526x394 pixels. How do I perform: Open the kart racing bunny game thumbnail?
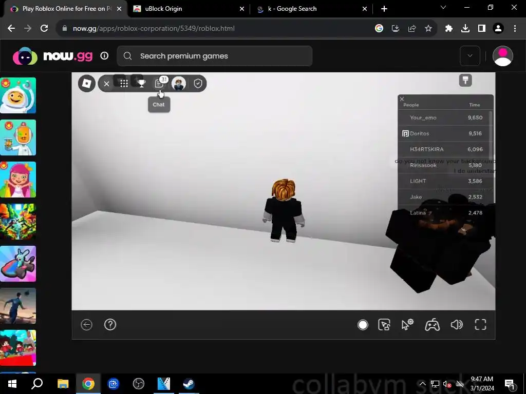click(18, 264)
